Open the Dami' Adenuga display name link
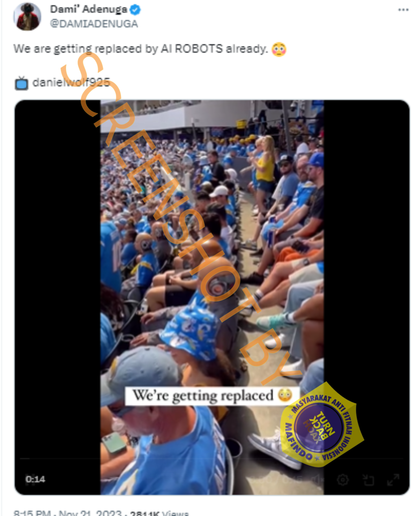 coord(88,10)
